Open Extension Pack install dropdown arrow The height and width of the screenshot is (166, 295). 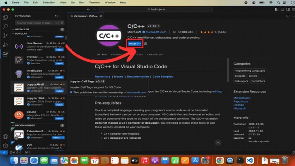click(63, 138)
